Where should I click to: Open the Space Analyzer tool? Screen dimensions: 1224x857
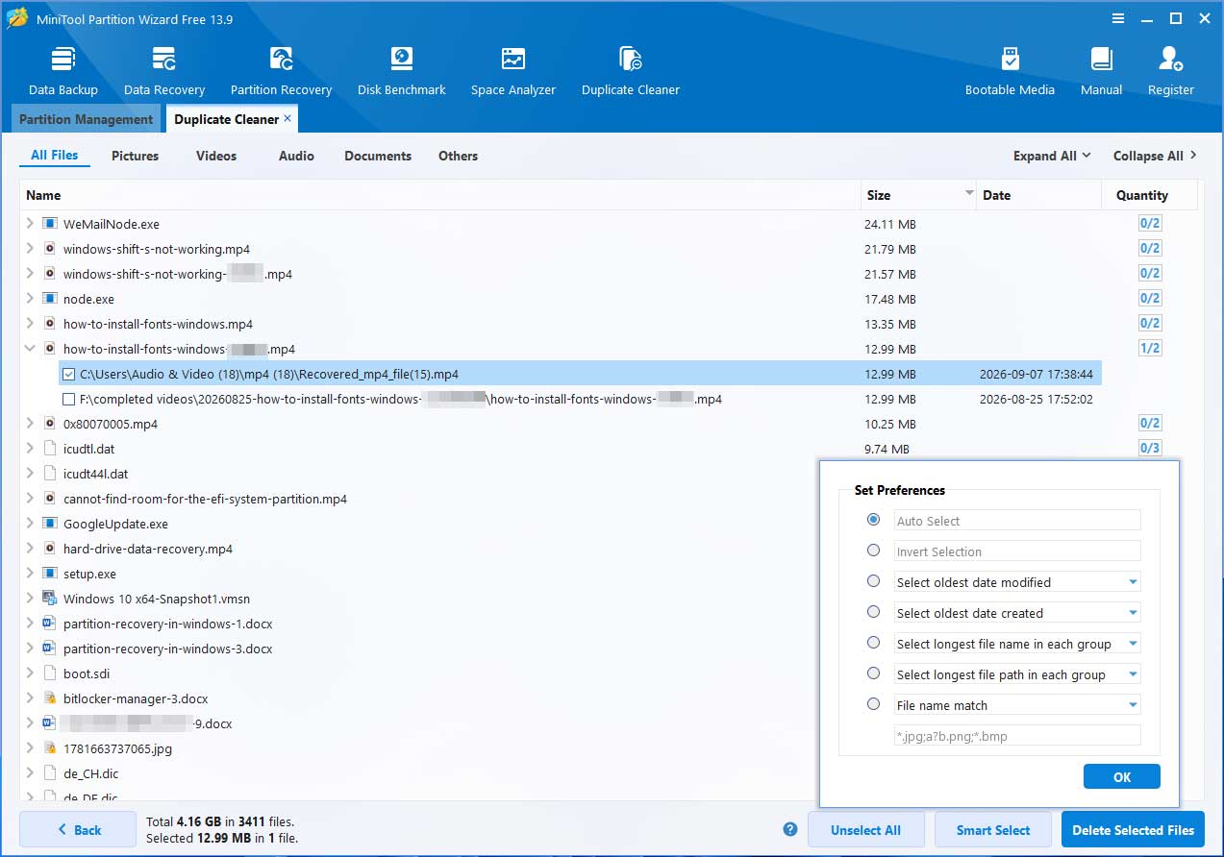[x=513, y=70]
